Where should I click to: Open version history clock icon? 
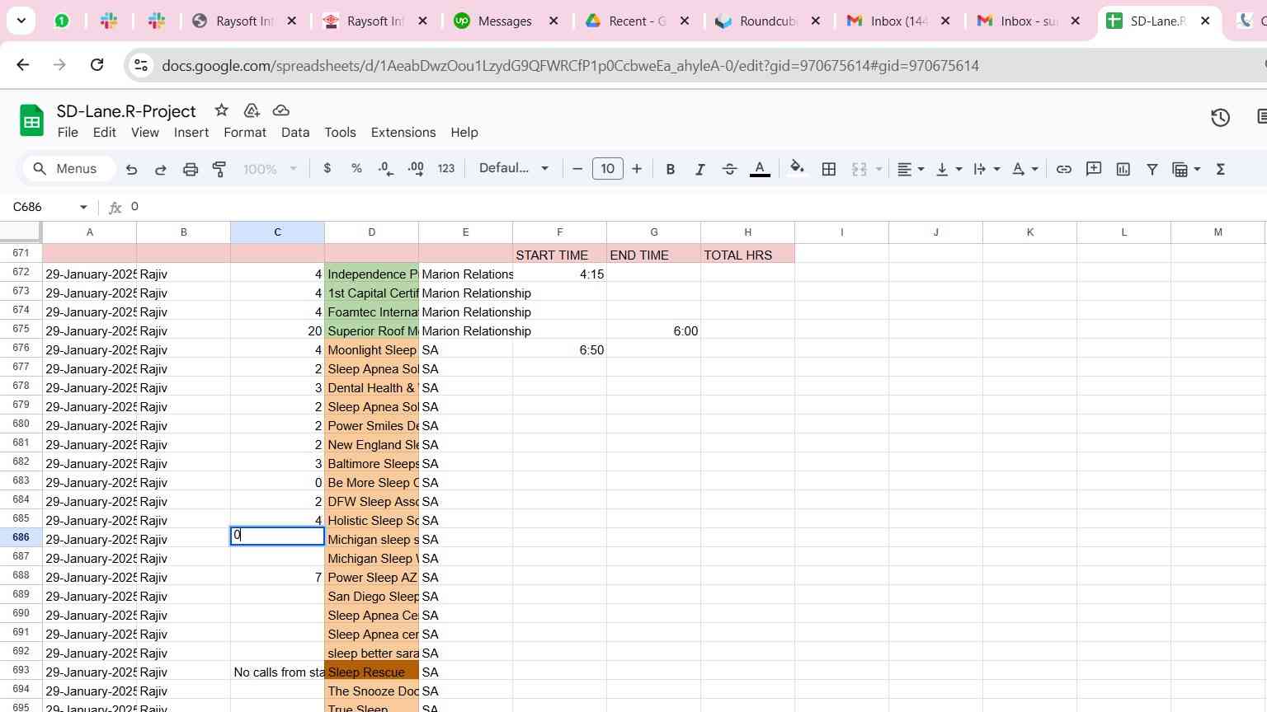pyautogui.click(x=1221, y=118)
